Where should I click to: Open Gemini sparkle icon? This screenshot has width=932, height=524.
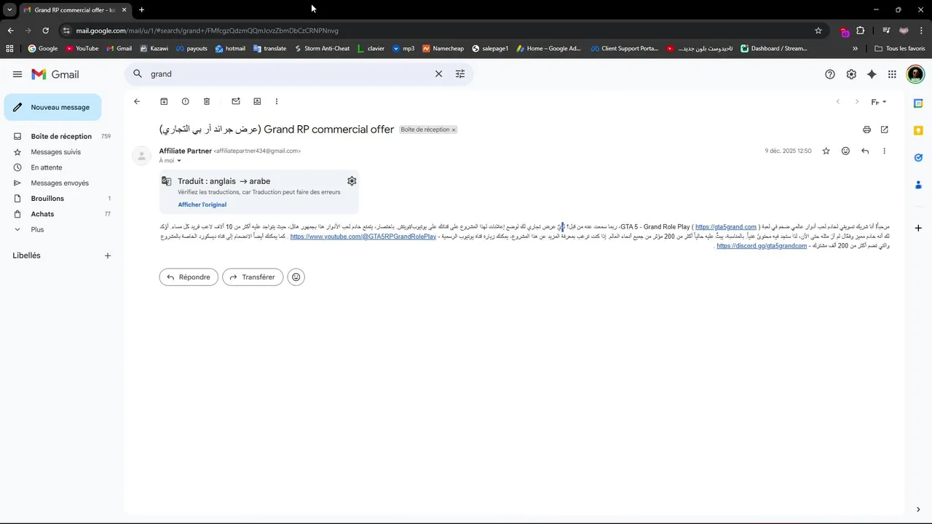(x=872, y=74)
